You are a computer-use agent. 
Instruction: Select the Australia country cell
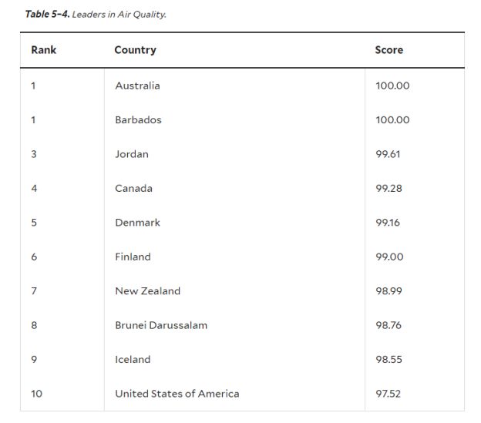[x=137, y=86]
